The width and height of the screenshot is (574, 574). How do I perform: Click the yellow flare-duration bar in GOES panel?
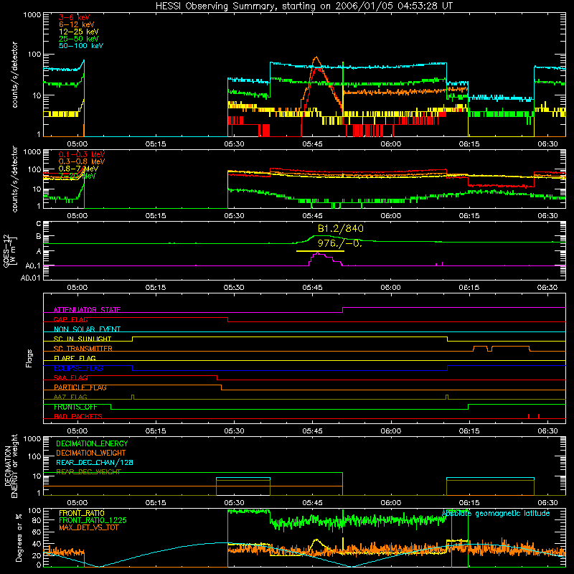pyautogui.click(x=320, y=251)
